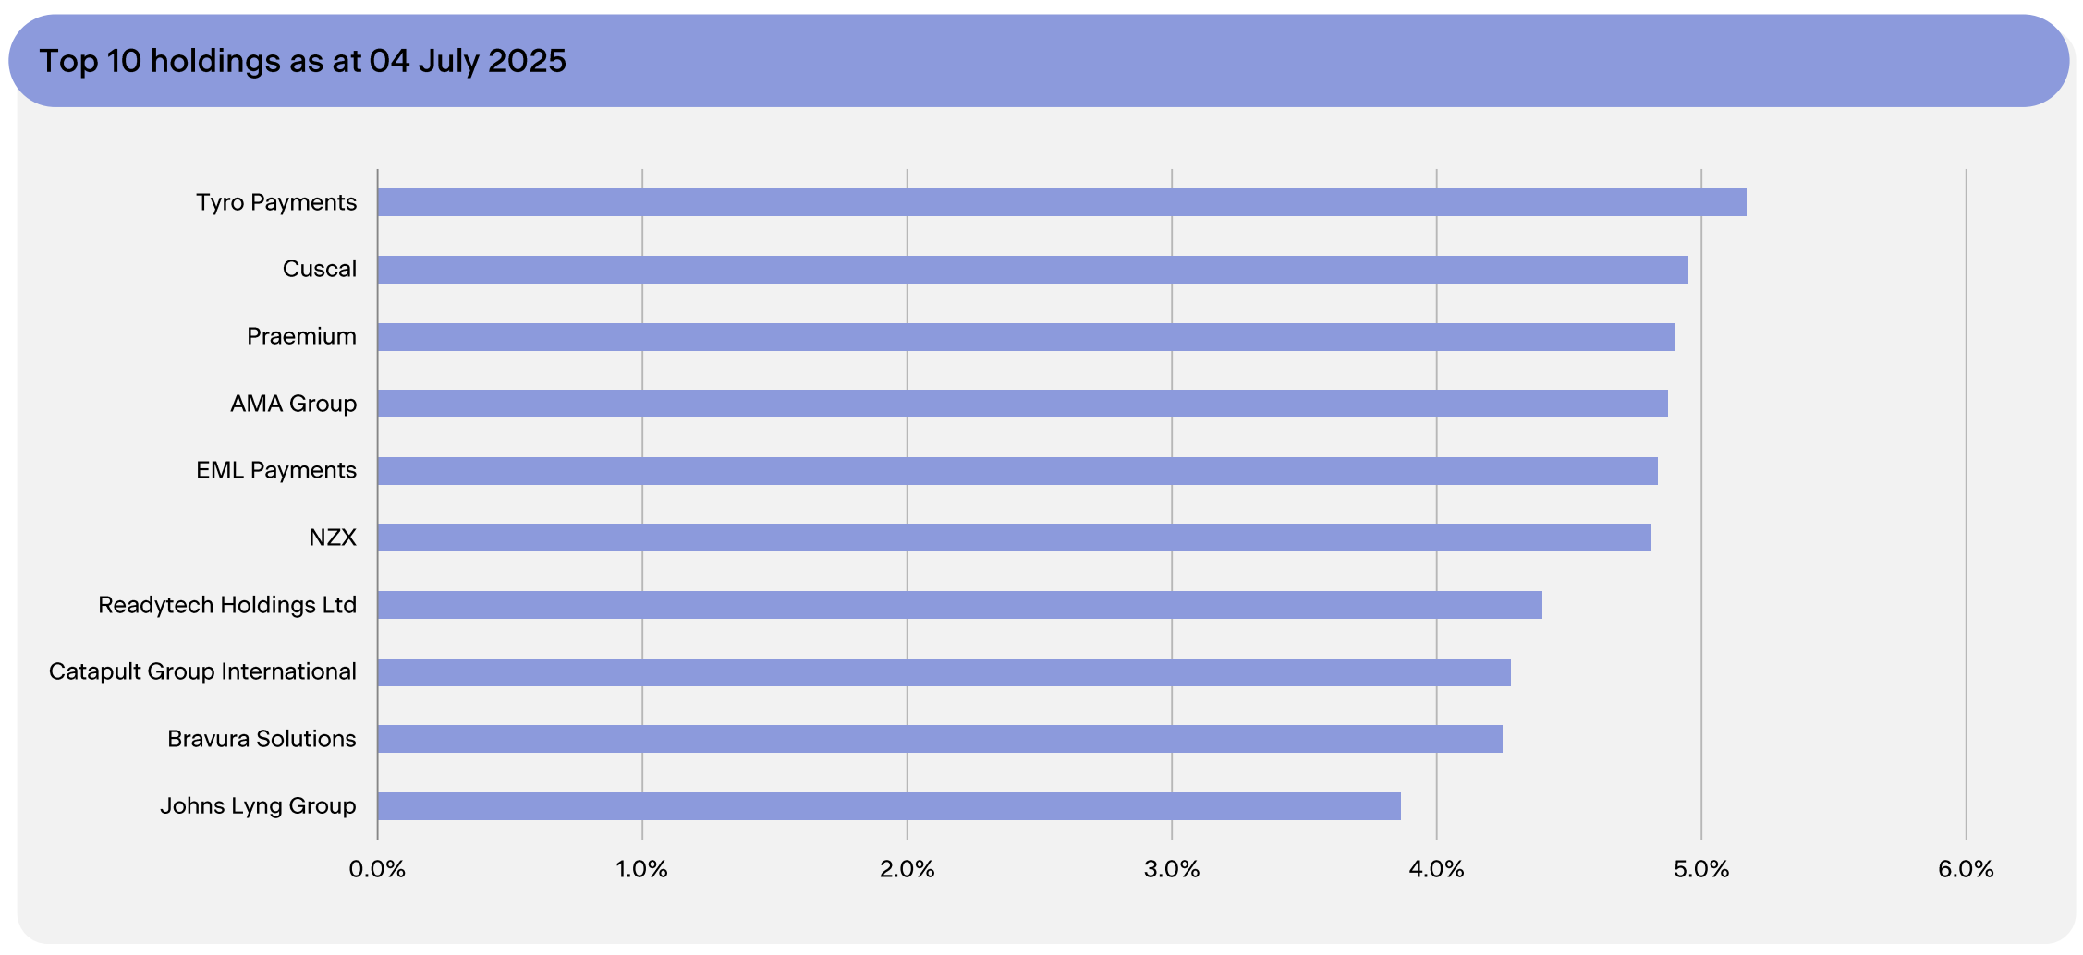Click the 0.0% axis tick label
This screenshot has width=2083, height=955.
[377, 869]
